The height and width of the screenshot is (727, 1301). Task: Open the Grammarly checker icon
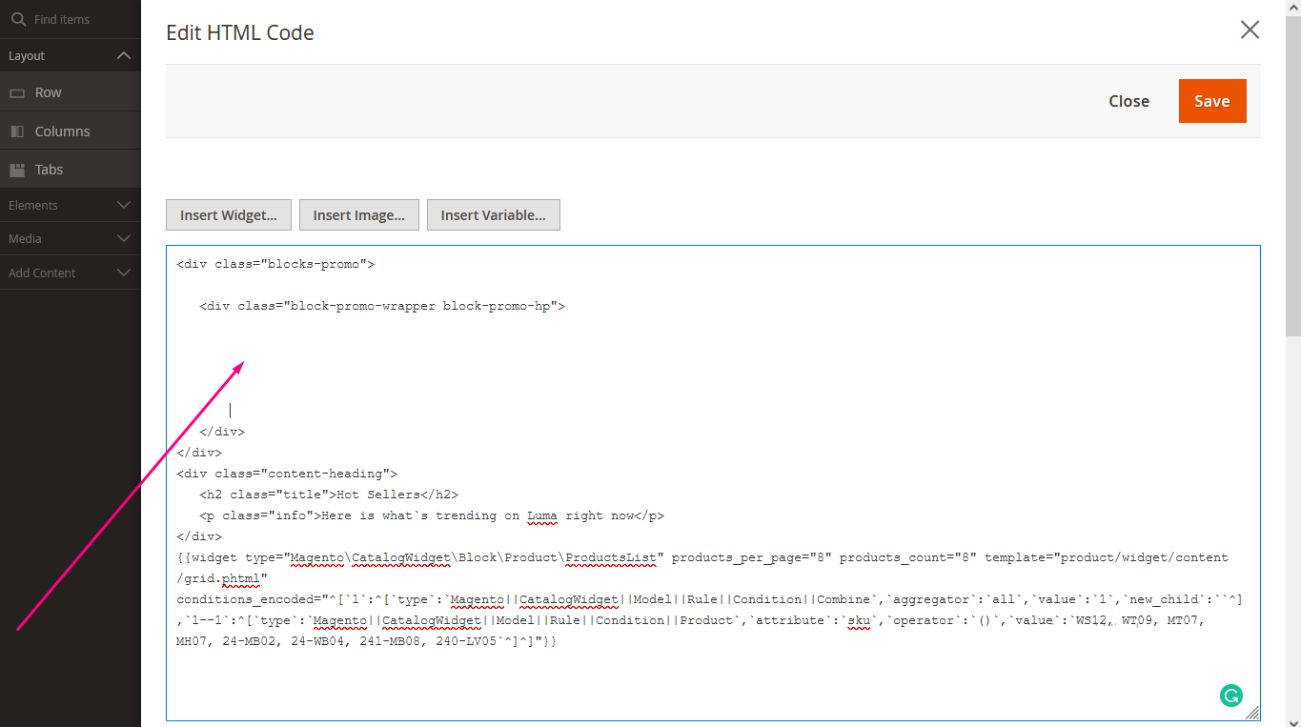pyautogui.click(x=1230, y=696)
